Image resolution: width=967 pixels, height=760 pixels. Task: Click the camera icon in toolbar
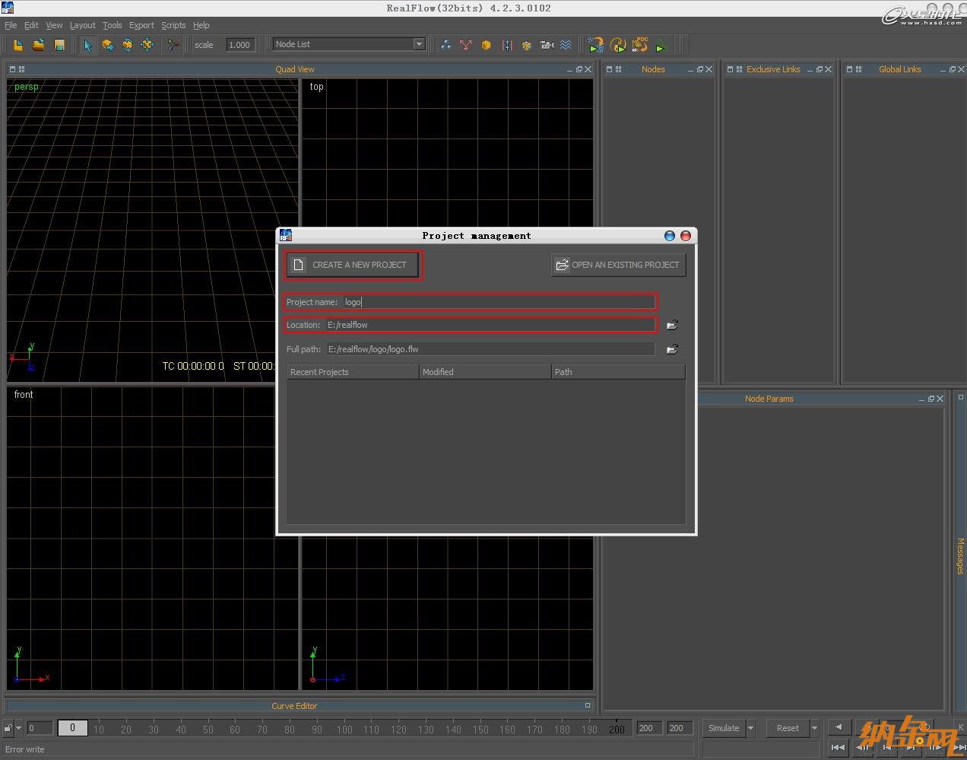[547, 45]
